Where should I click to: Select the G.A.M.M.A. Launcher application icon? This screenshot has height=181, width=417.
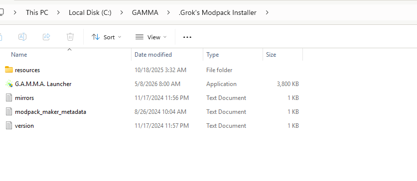9,84
